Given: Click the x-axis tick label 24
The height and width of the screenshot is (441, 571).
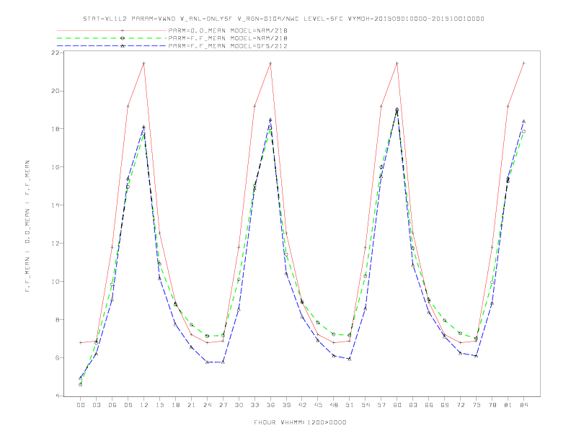Looking at the screenshot, I should click(x=207, y=405).
